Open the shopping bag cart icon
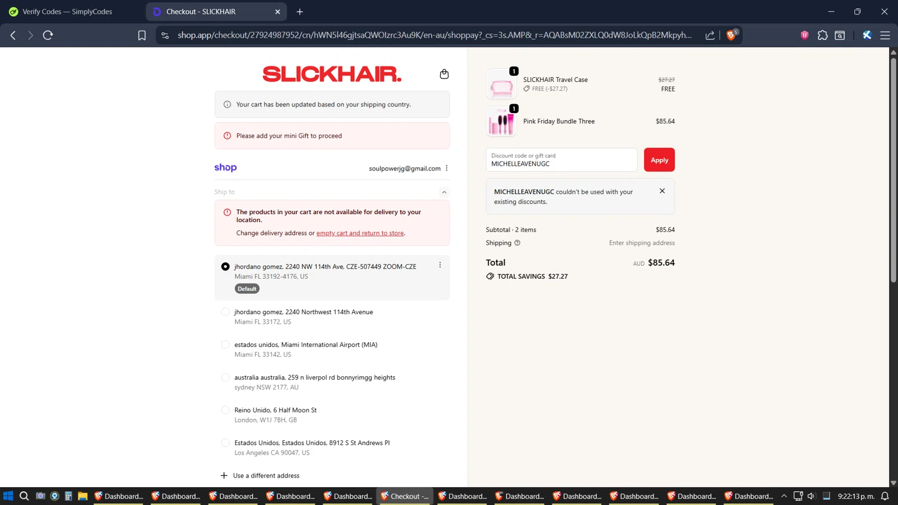 tap(444, 74)
